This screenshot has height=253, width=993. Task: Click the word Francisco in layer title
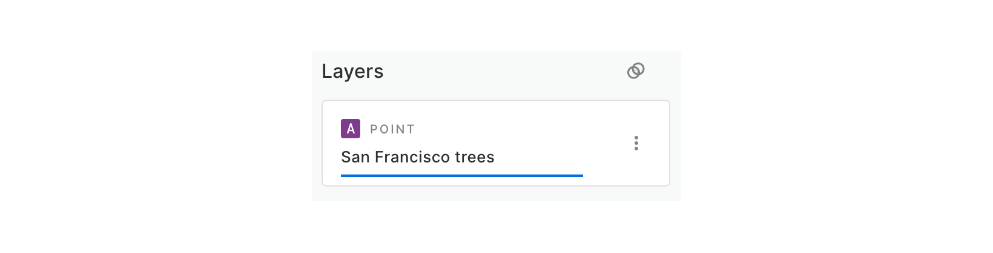click(x=412, y=157)
